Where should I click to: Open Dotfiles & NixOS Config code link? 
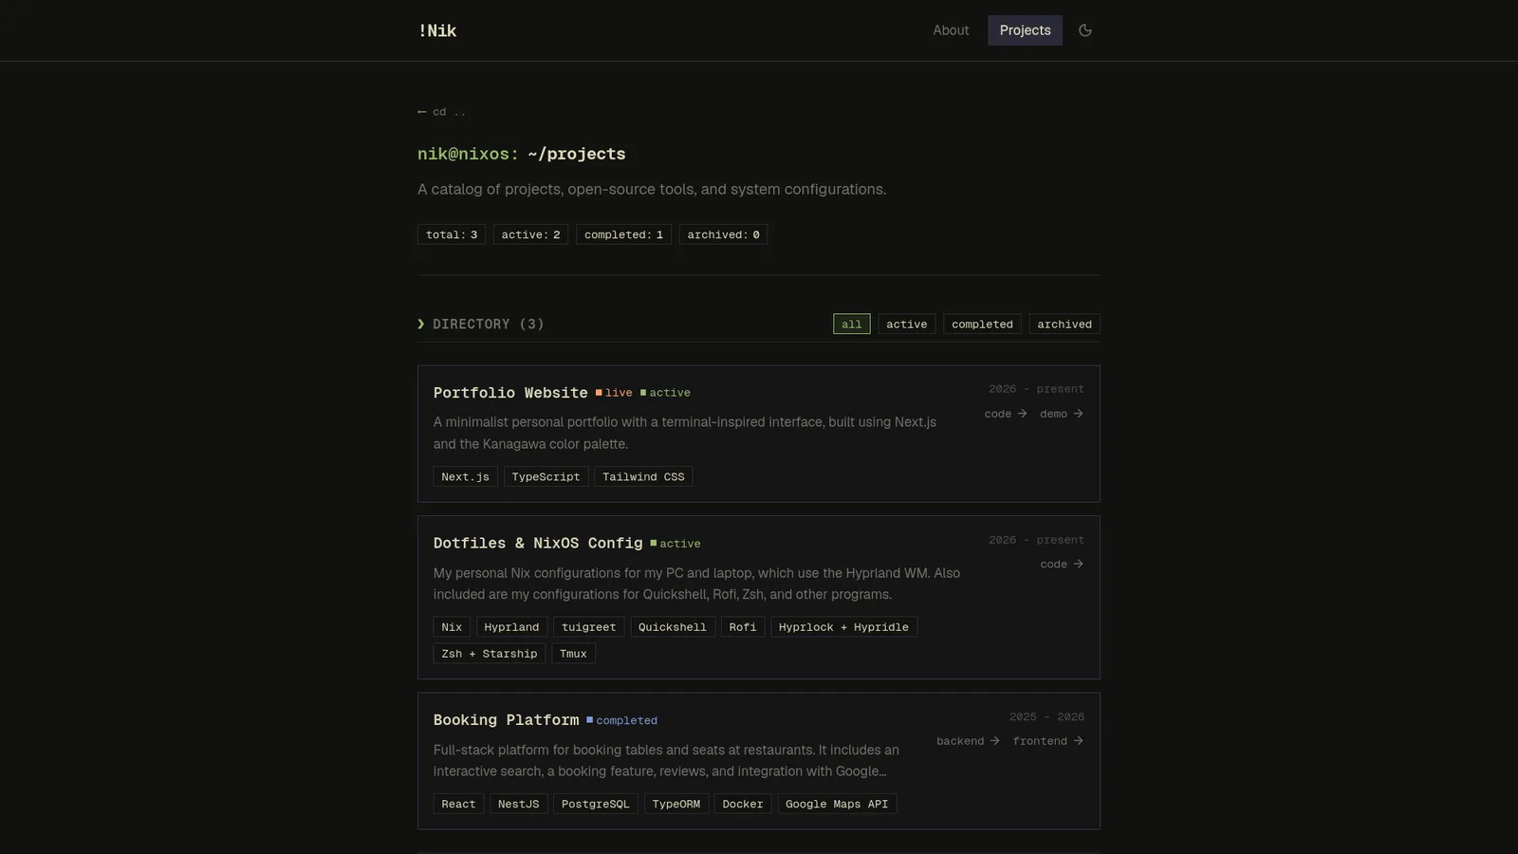[x=1062, y=565]
